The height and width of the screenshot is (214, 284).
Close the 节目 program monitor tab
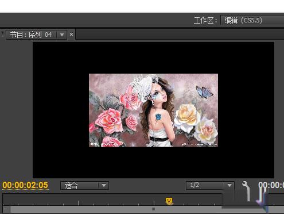click(71, 35)
